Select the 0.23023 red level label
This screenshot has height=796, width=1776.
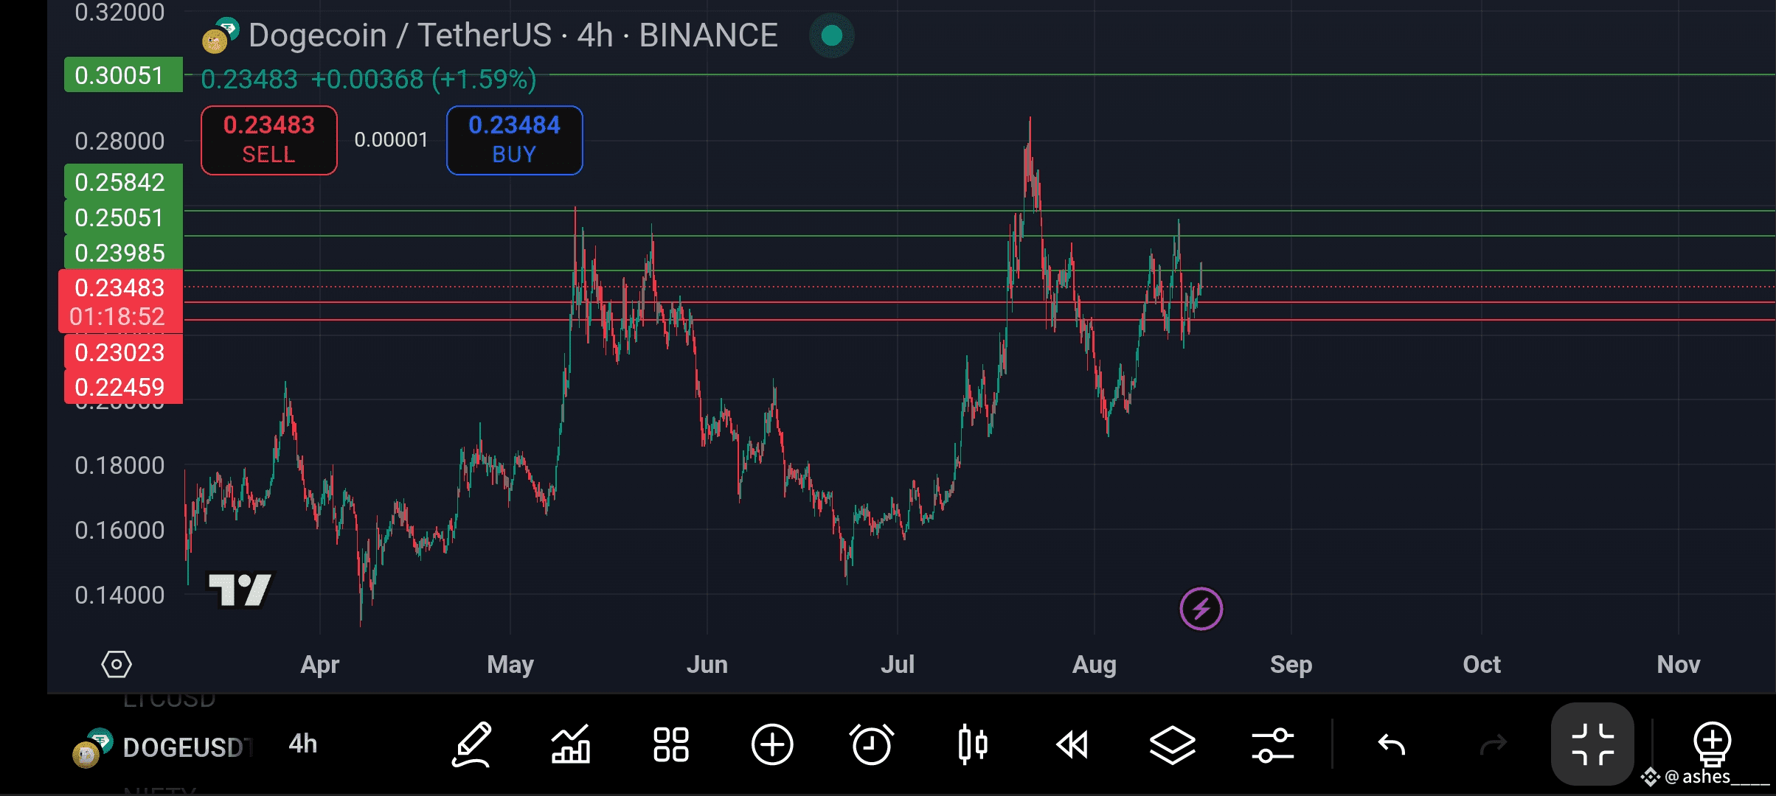tap(123, 352)
